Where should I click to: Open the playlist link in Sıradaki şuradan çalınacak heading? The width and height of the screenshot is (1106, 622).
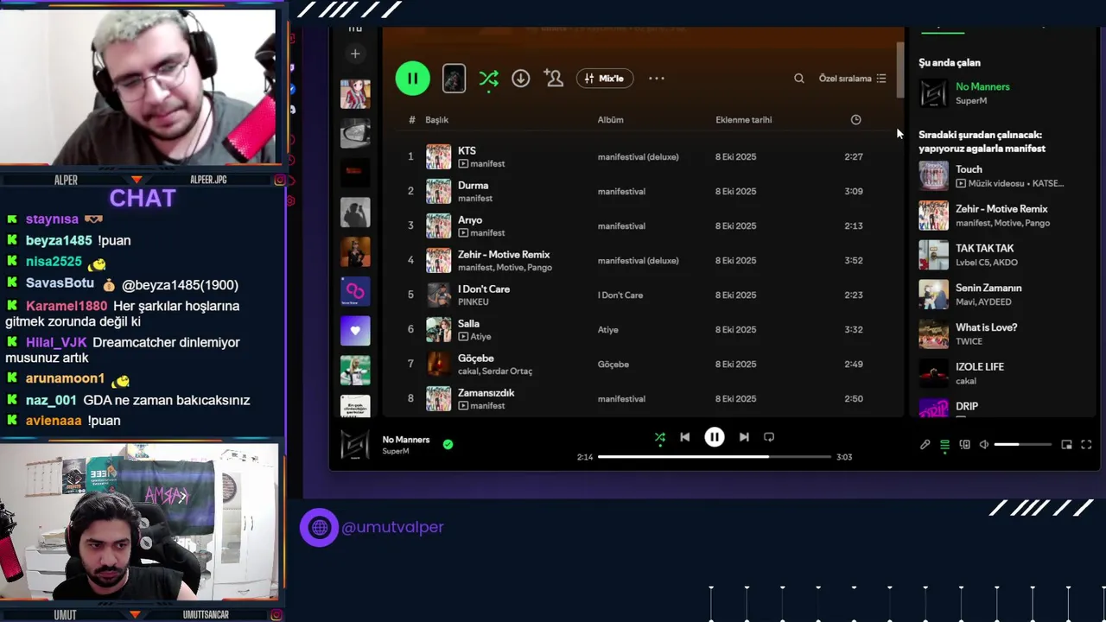[982, 149]
